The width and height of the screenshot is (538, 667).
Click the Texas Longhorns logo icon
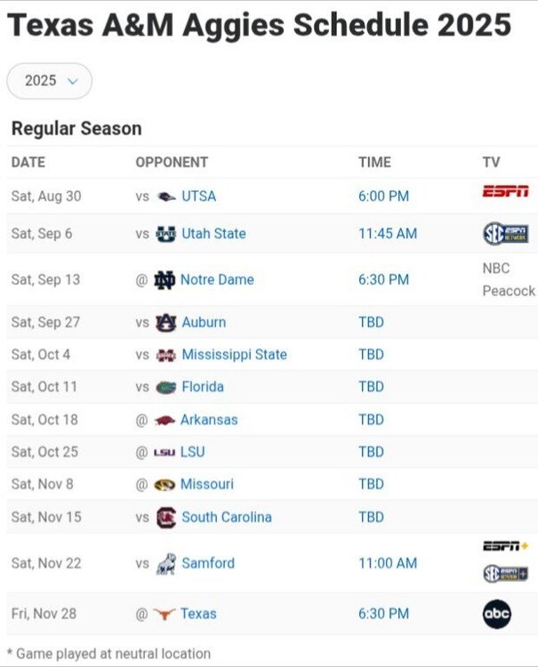pos(165,614)
